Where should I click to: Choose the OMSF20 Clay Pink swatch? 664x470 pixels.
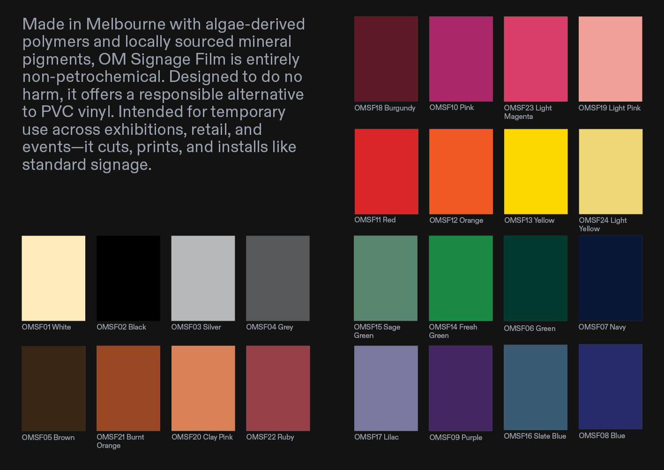(203, 388)
